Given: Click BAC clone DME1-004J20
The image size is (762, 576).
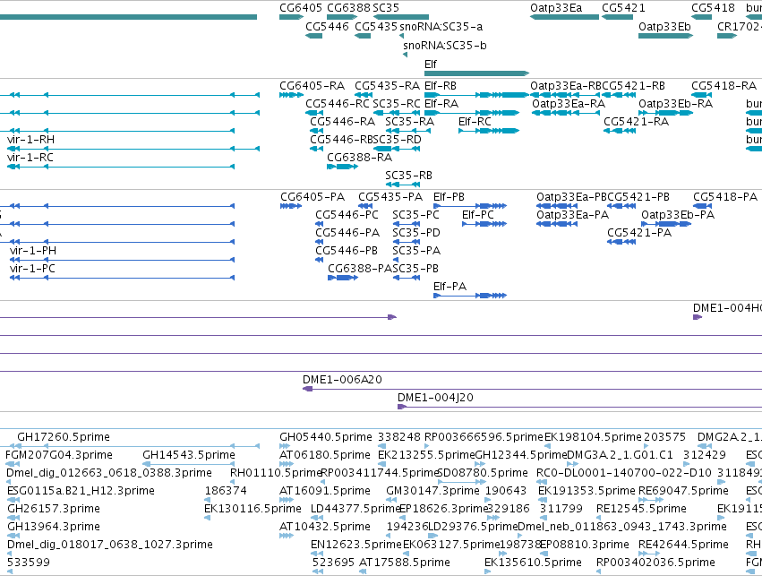Looking at the screenshot, I should [435, 398].
